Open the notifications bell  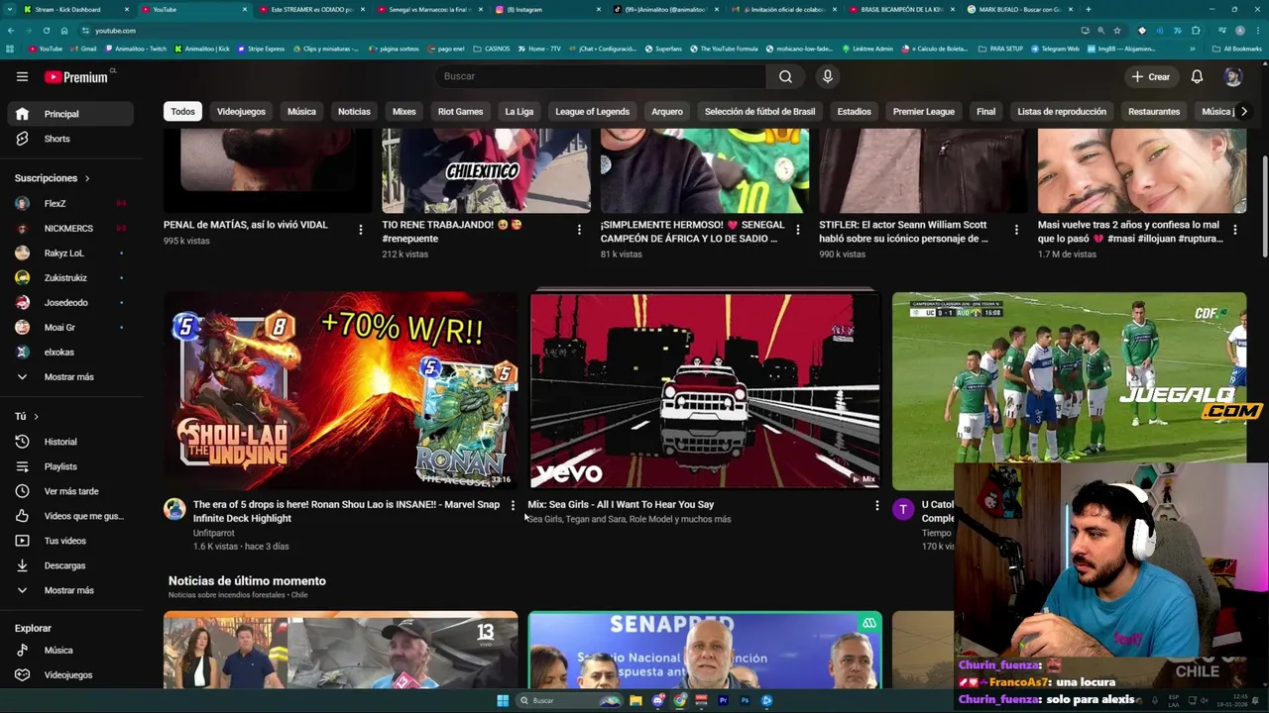pos(1197,76)
